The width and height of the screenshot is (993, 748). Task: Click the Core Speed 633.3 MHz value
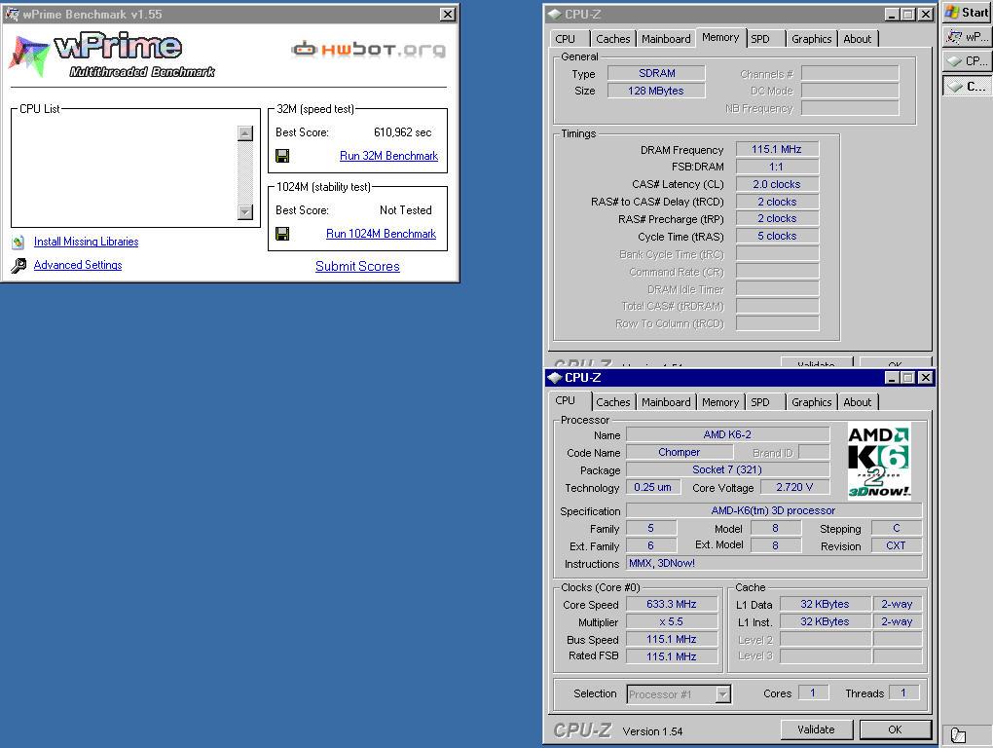[672, 604]
